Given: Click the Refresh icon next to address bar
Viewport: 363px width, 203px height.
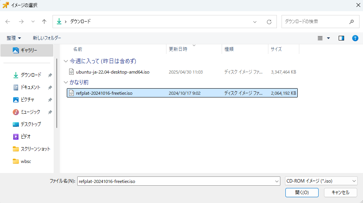Looking at the screenshot, I should [x=269, y=22].
